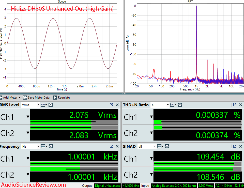Viewport: 244px width, 188px height.
Task: Click the Digital Unbalanced output setting
Action: click(108, 186)
